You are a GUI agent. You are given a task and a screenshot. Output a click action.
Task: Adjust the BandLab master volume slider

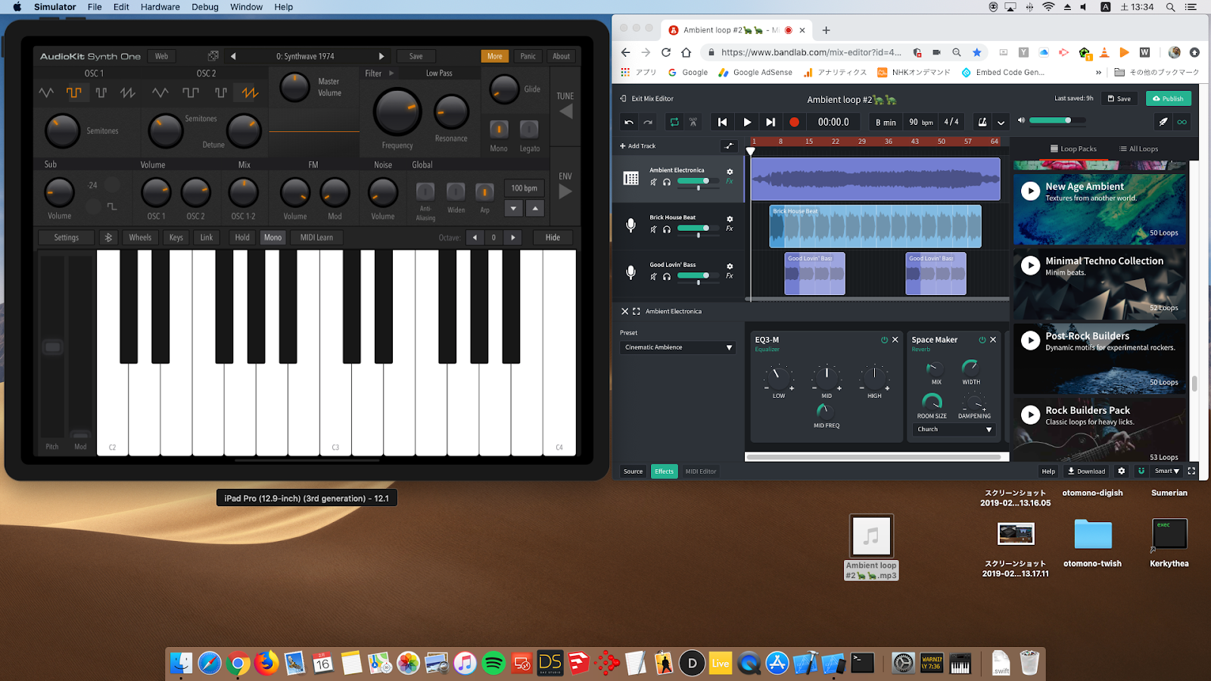pos(1057,120)
